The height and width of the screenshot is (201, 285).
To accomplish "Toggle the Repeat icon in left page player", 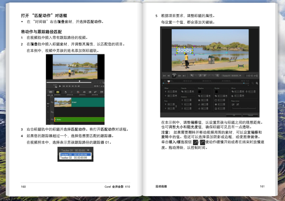I will [76, 86].
